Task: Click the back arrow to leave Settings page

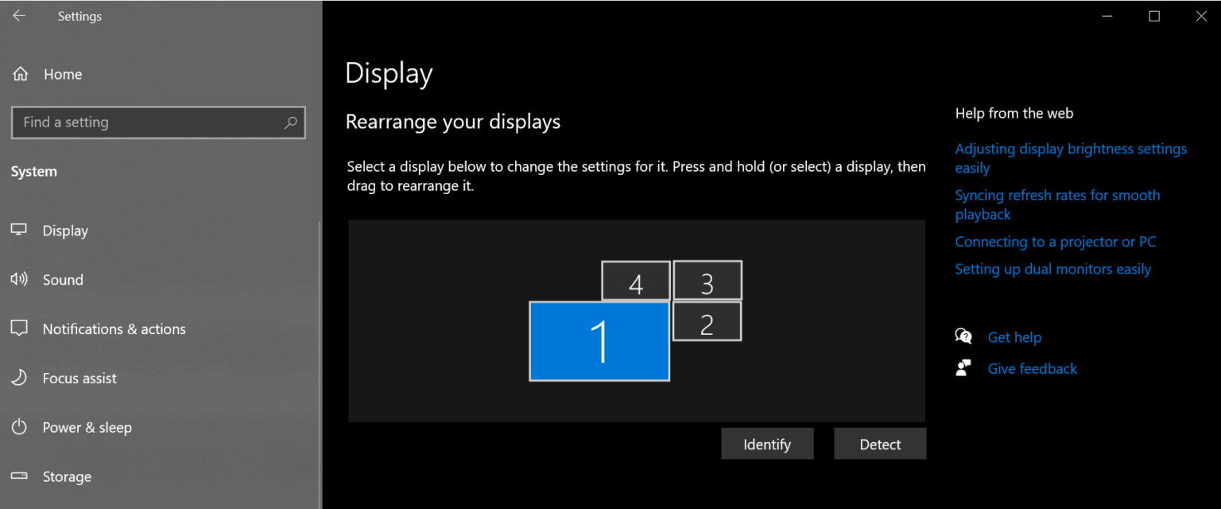Action: [19, 15]
